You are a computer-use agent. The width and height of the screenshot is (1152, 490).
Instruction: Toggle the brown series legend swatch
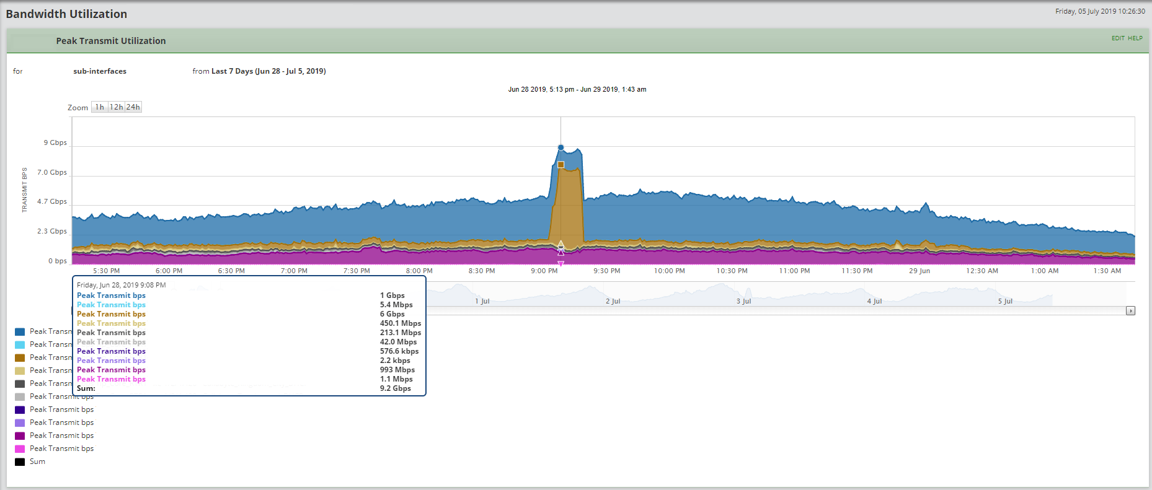click(20, 358)
